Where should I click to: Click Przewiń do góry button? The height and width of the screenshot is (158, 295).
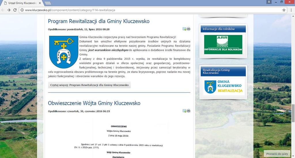[x=277, y=154]
